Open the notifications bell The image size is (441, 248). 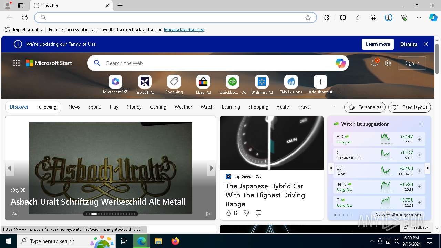coord(375,63)
